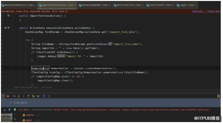The width and height of the screenshot is (223, 123).
Task: Click ImportTestCaseAction in the breadcrumb bar
Action: coord(26,87)
